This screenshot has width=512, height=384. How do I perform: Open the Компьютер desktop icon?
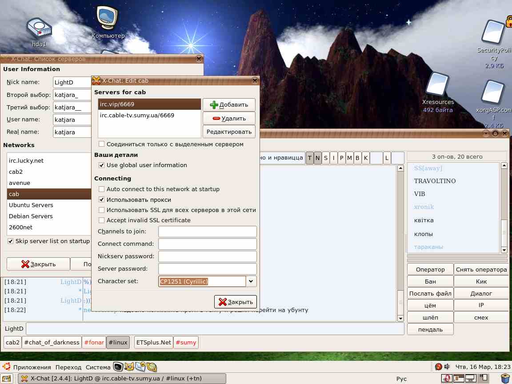(x=108, y=20)
